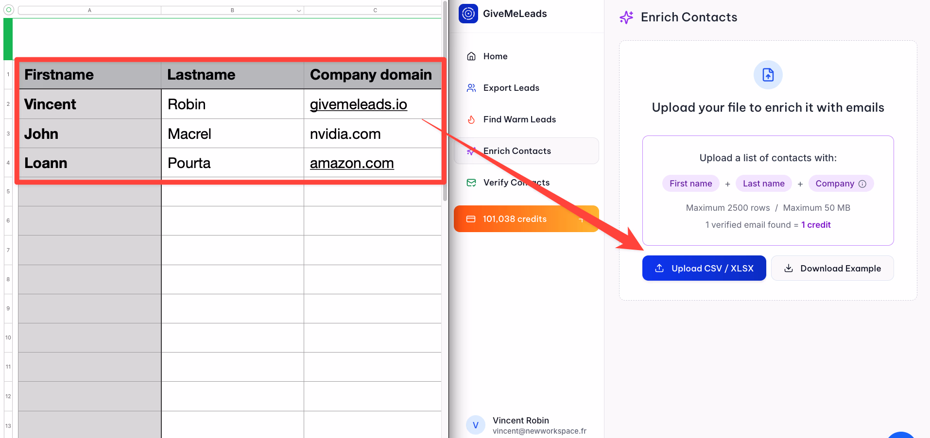Click the credit card icon on credits button
Screen dimensions: 930x438
471,219
